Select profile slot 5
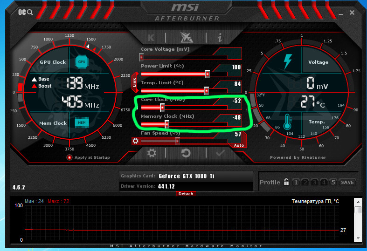This screenshot has width=367, height=251. [x=333, y=182]
